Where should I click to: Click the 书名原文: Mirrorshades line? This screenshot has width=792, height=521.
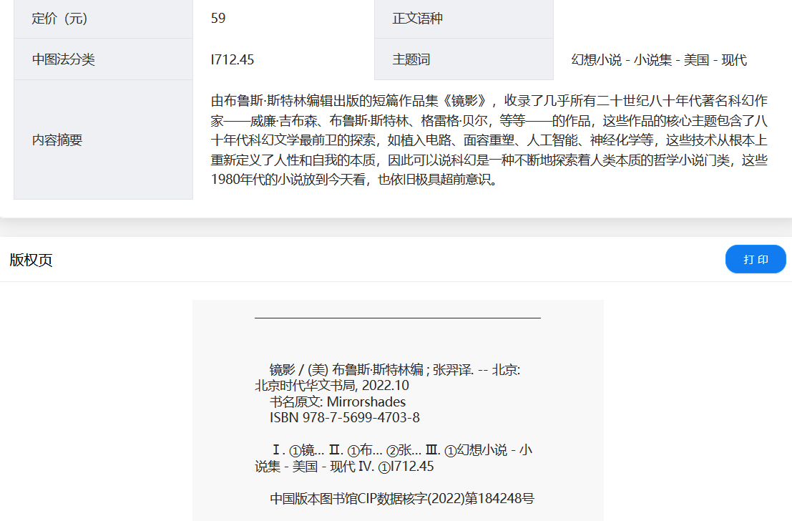click(x=338, y=401)
